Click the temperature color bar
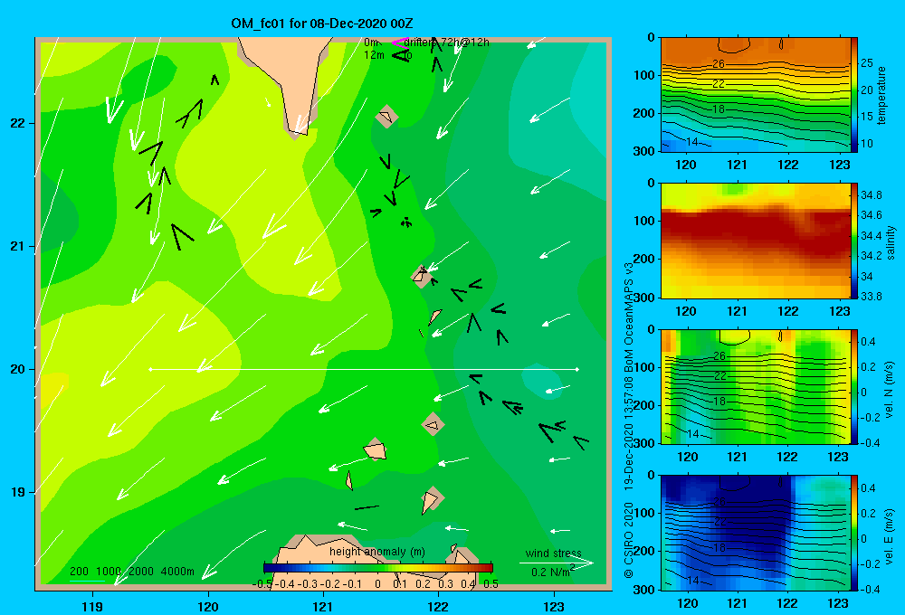 (x=854, y=95)
